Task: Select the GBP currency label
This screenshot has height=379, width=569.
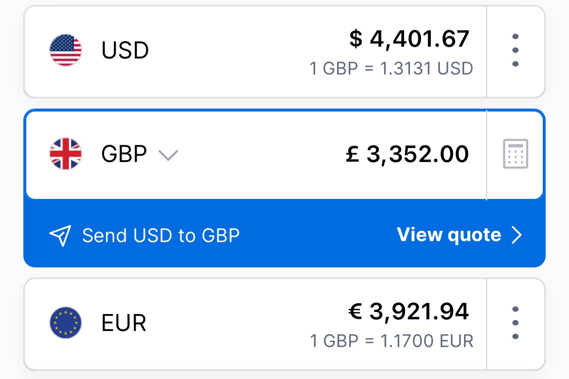Action: pyautogui.click(x=124, y=154)
